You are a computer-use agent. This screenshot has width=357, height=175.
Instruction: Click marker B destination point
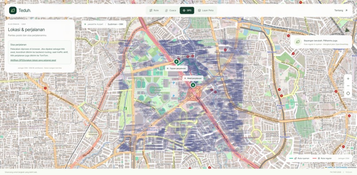(176, 62)
